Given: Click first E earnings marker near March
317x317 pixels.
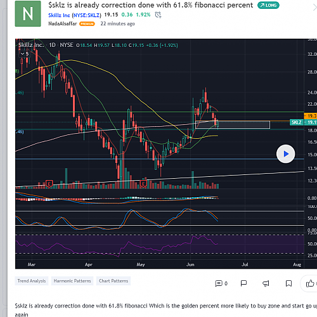Looking at the screenshot, I should pyautogui.click(x=49, y=184).
